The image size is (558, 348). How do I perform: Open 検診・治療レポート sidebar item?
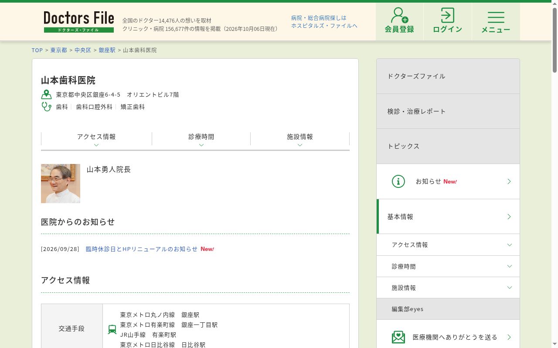(x=448, y=111)
